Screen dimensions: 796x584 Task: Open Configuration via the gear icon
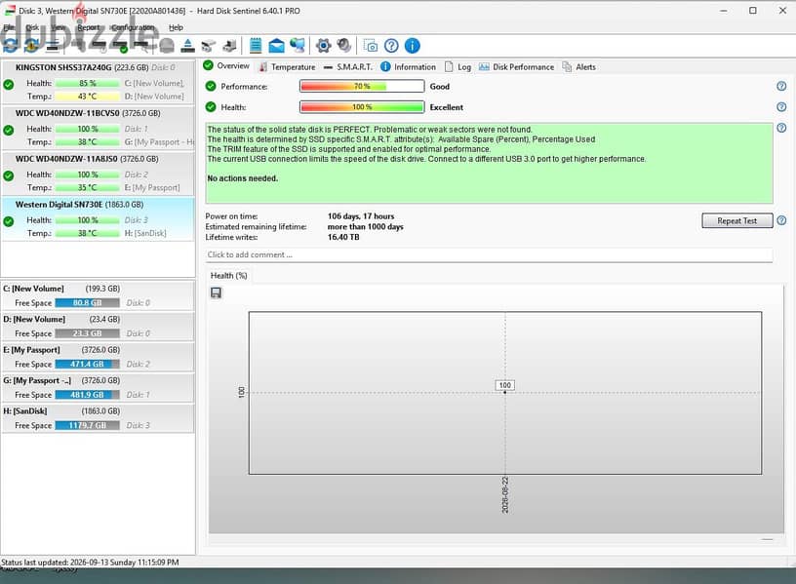pos(323,46)
